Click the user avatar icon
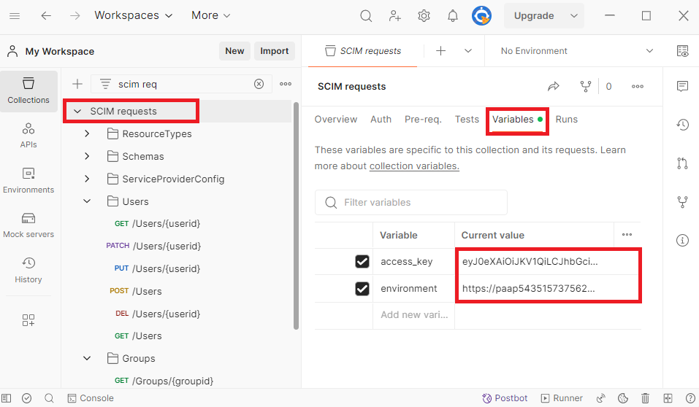The height and width of the screenshot is (407, 699). (x=481, y=16)
